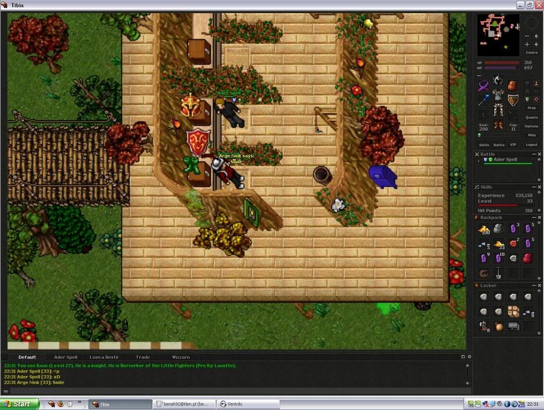Click the dark label item in Locker
Viewport: 544px width, 410px height.
(x=513, y=327)
